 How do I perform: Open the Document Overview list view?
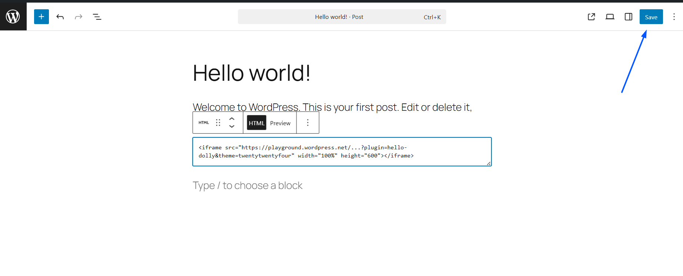coord(97,17)
